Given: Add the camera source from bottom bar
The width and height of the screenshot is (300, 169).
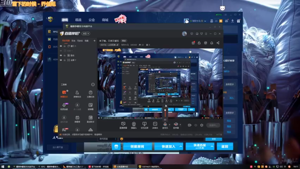Looking at the screenshot, I should [x=134, y=125].
